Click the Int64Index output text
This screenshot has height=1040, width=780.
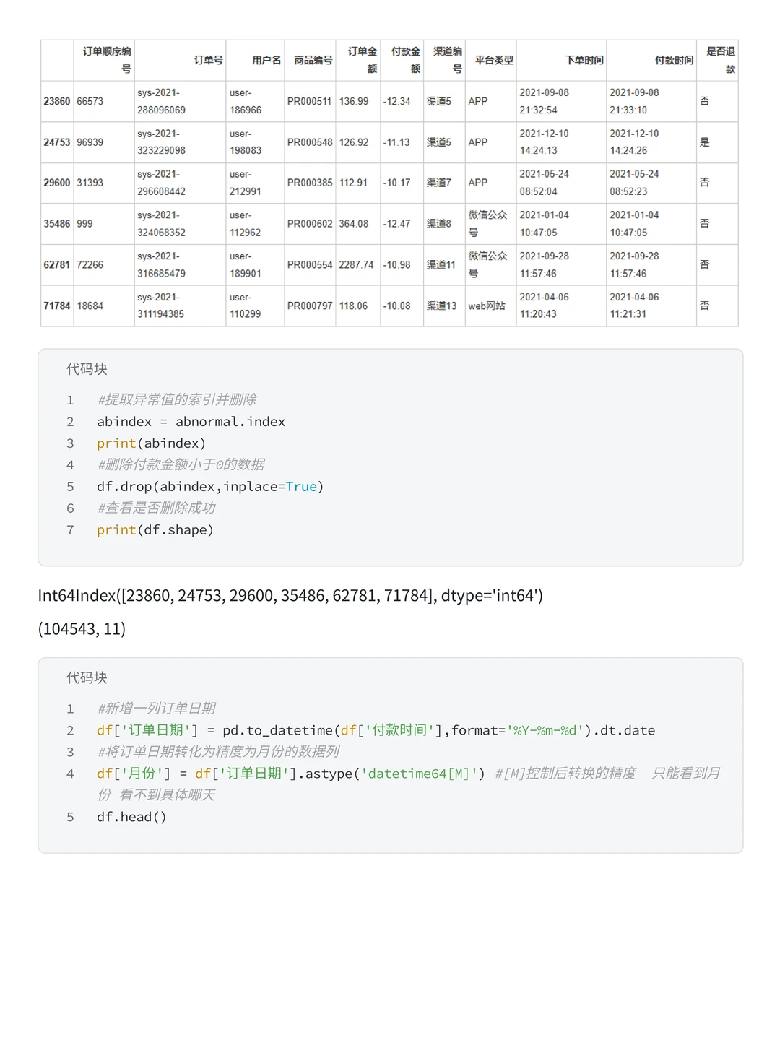pyautogui.click(x=290, y=596)
